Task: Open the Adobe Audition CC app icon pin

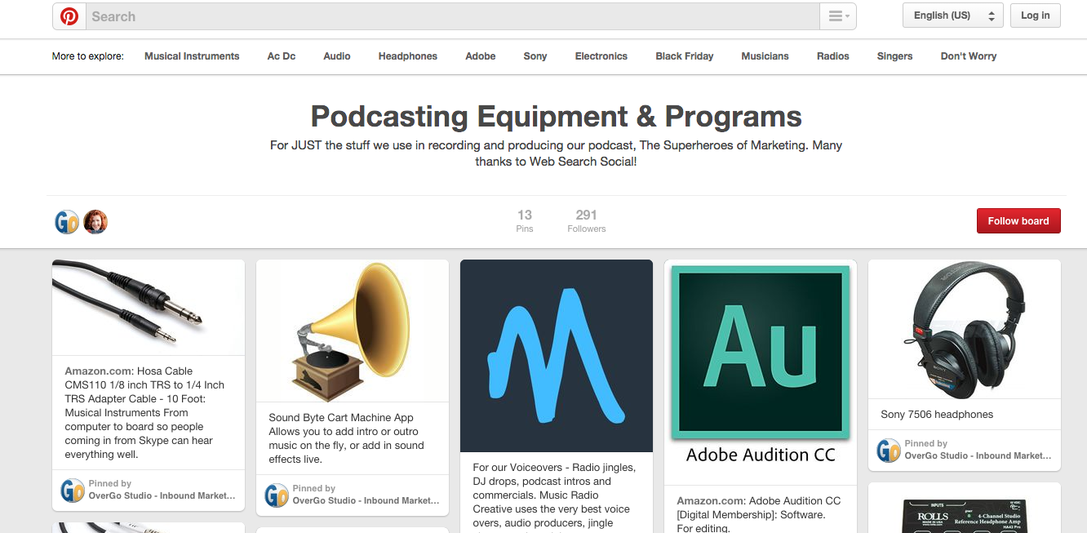Action: point(760,353)
